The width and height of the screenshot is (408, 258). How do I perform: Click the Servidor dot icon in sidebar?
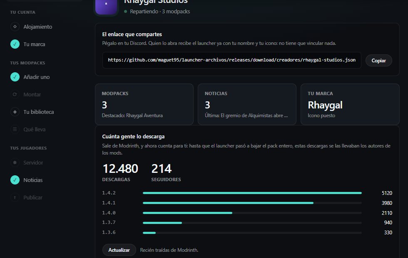coord(15,162)
